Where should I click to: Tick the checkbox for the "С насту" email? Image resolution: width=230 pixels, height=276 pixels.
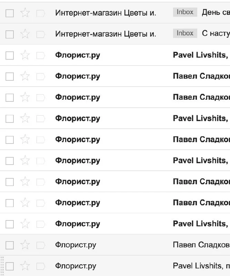(10, 34)
